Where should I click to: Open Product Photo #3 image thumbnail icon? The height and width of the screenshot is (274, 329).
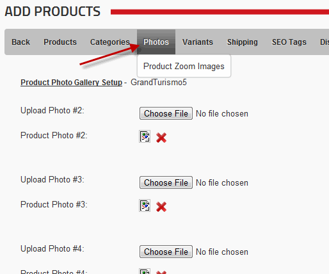click(x=145, y=205)
